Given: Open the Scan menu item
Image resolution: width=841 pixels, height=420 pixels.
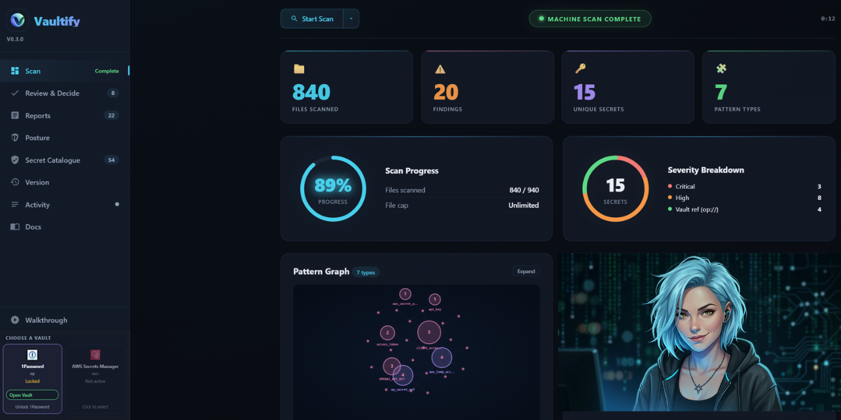Looking at the screenshot, I should pos(64,71).
